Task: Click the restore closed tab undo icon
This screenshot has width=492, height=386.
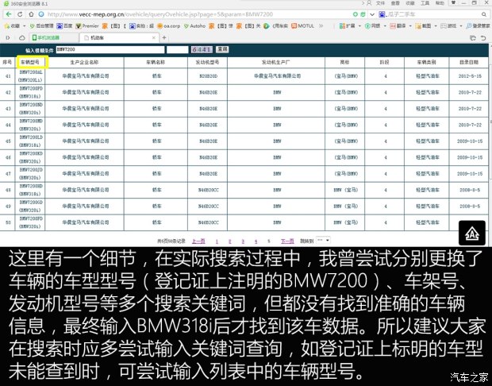Action: coord(483,38)
